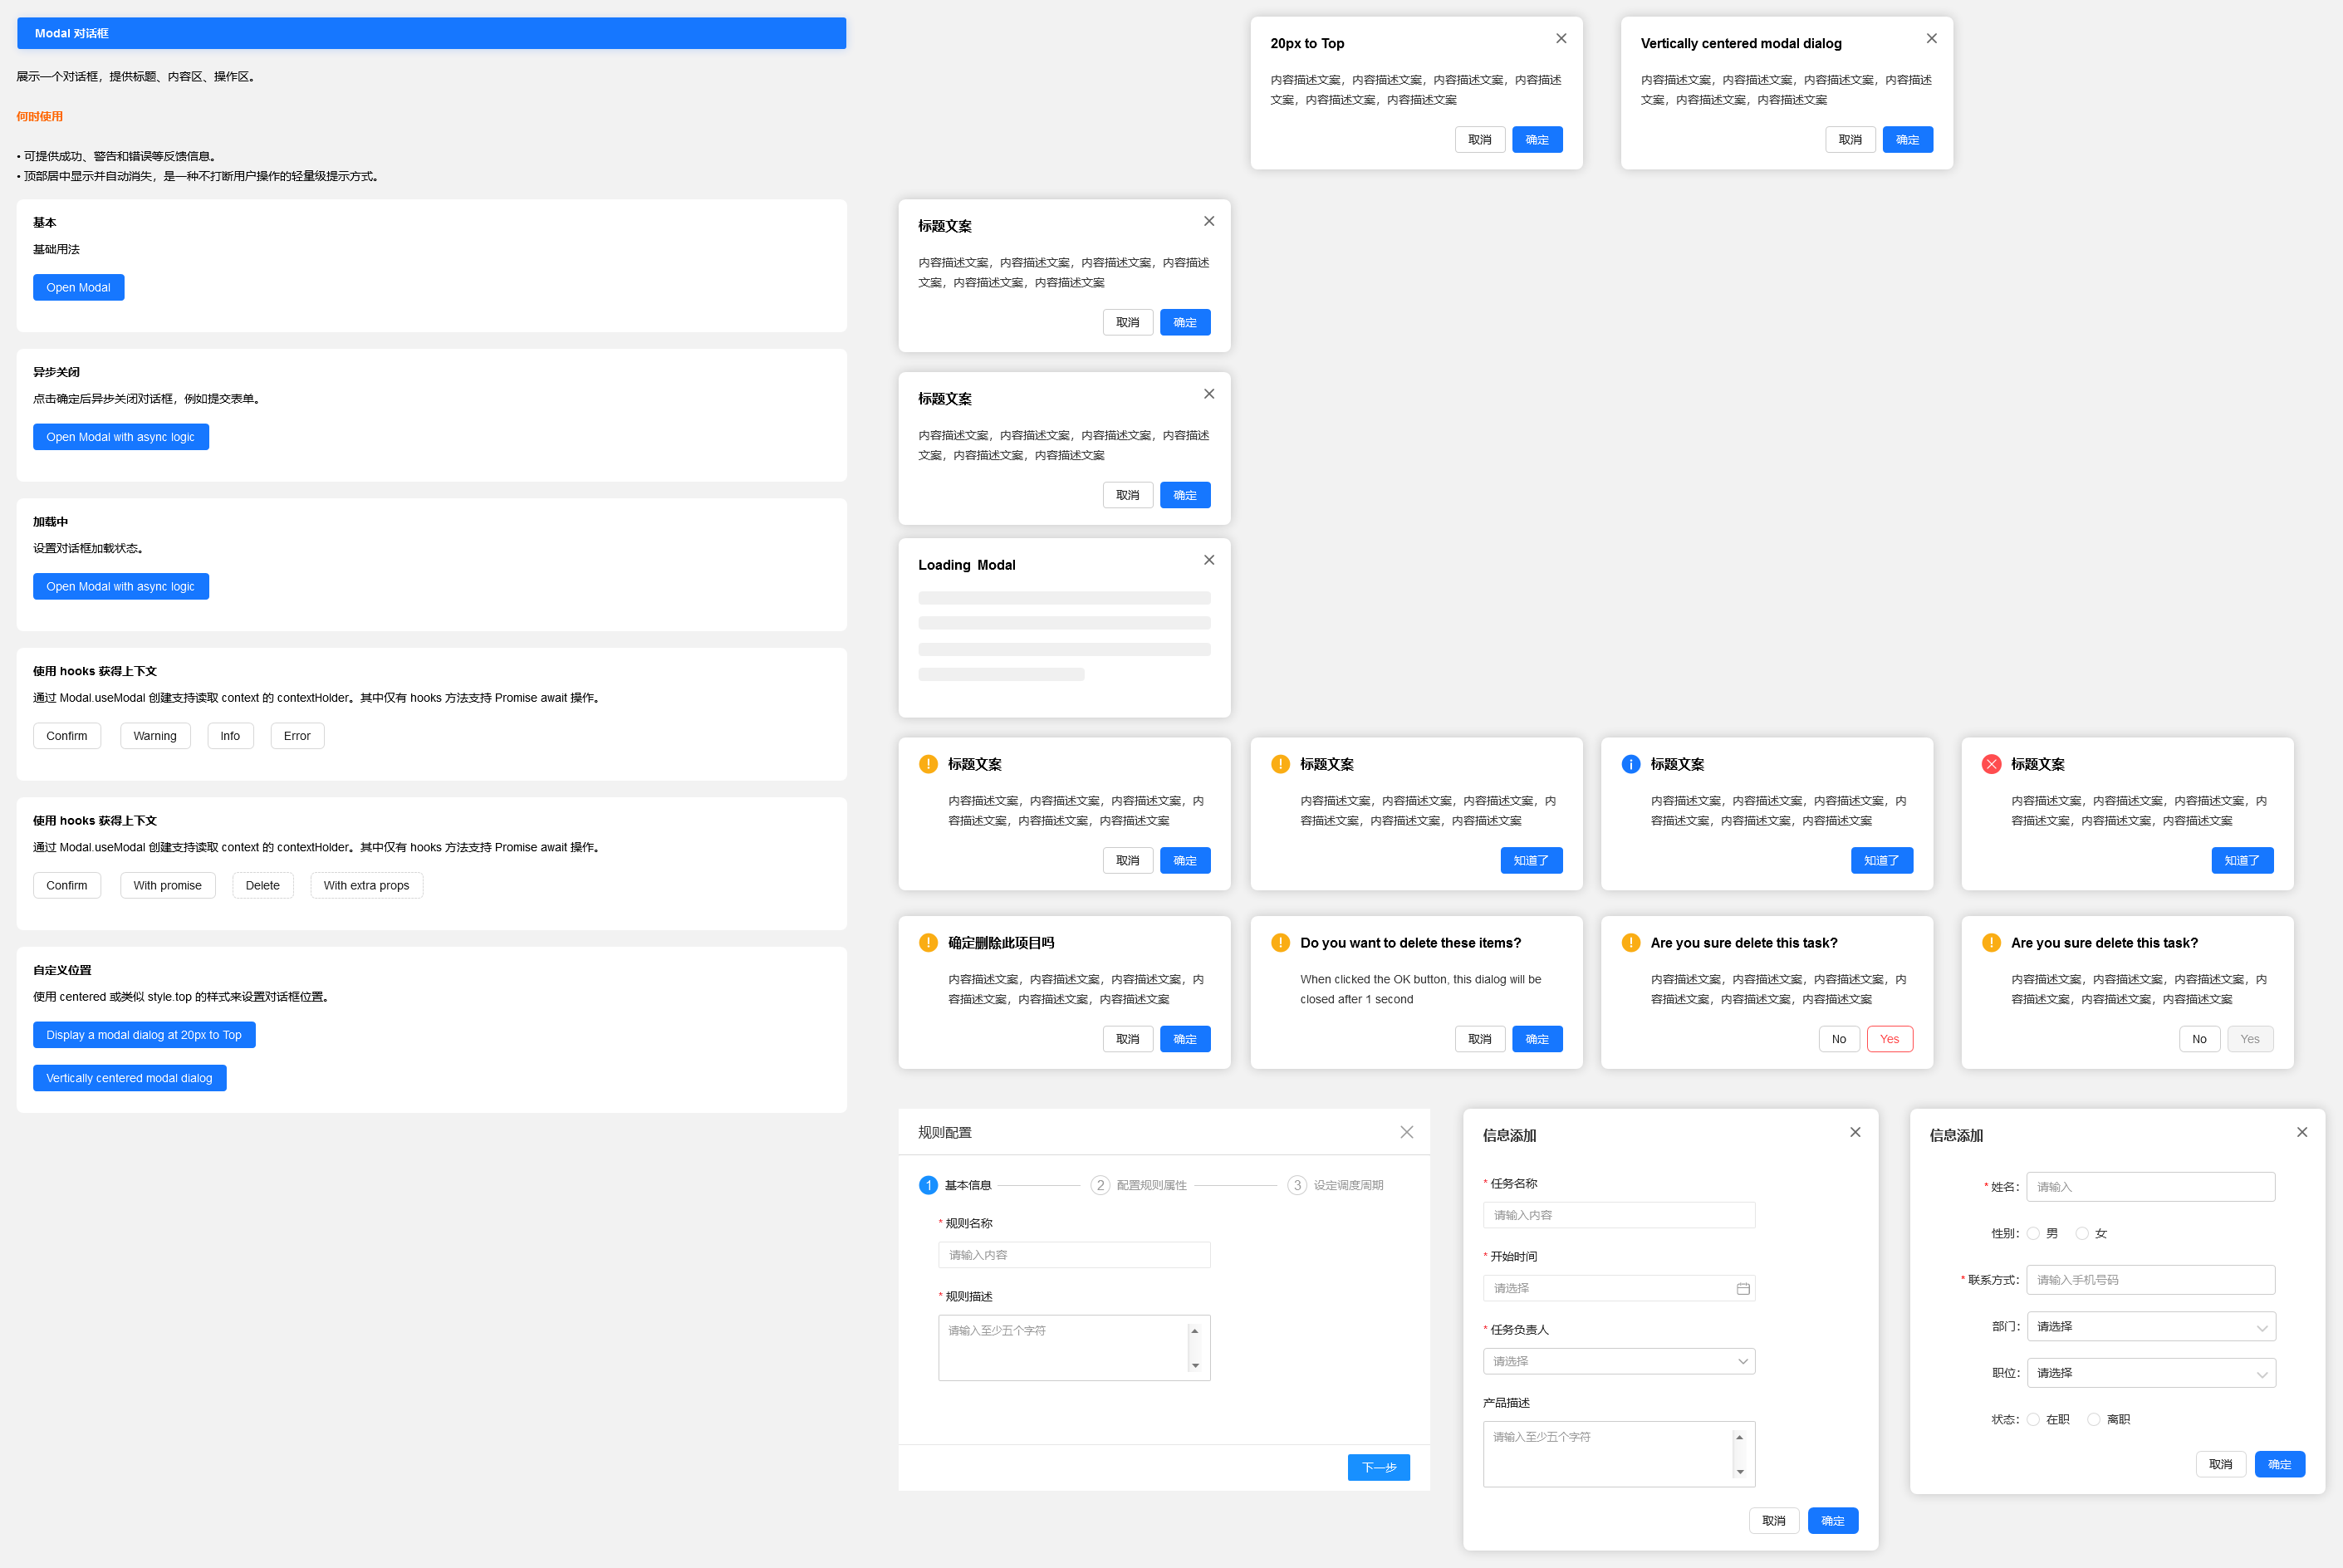Click the 姓名 input field
The image size is (2343, 1568).
click(2151, 1187)
